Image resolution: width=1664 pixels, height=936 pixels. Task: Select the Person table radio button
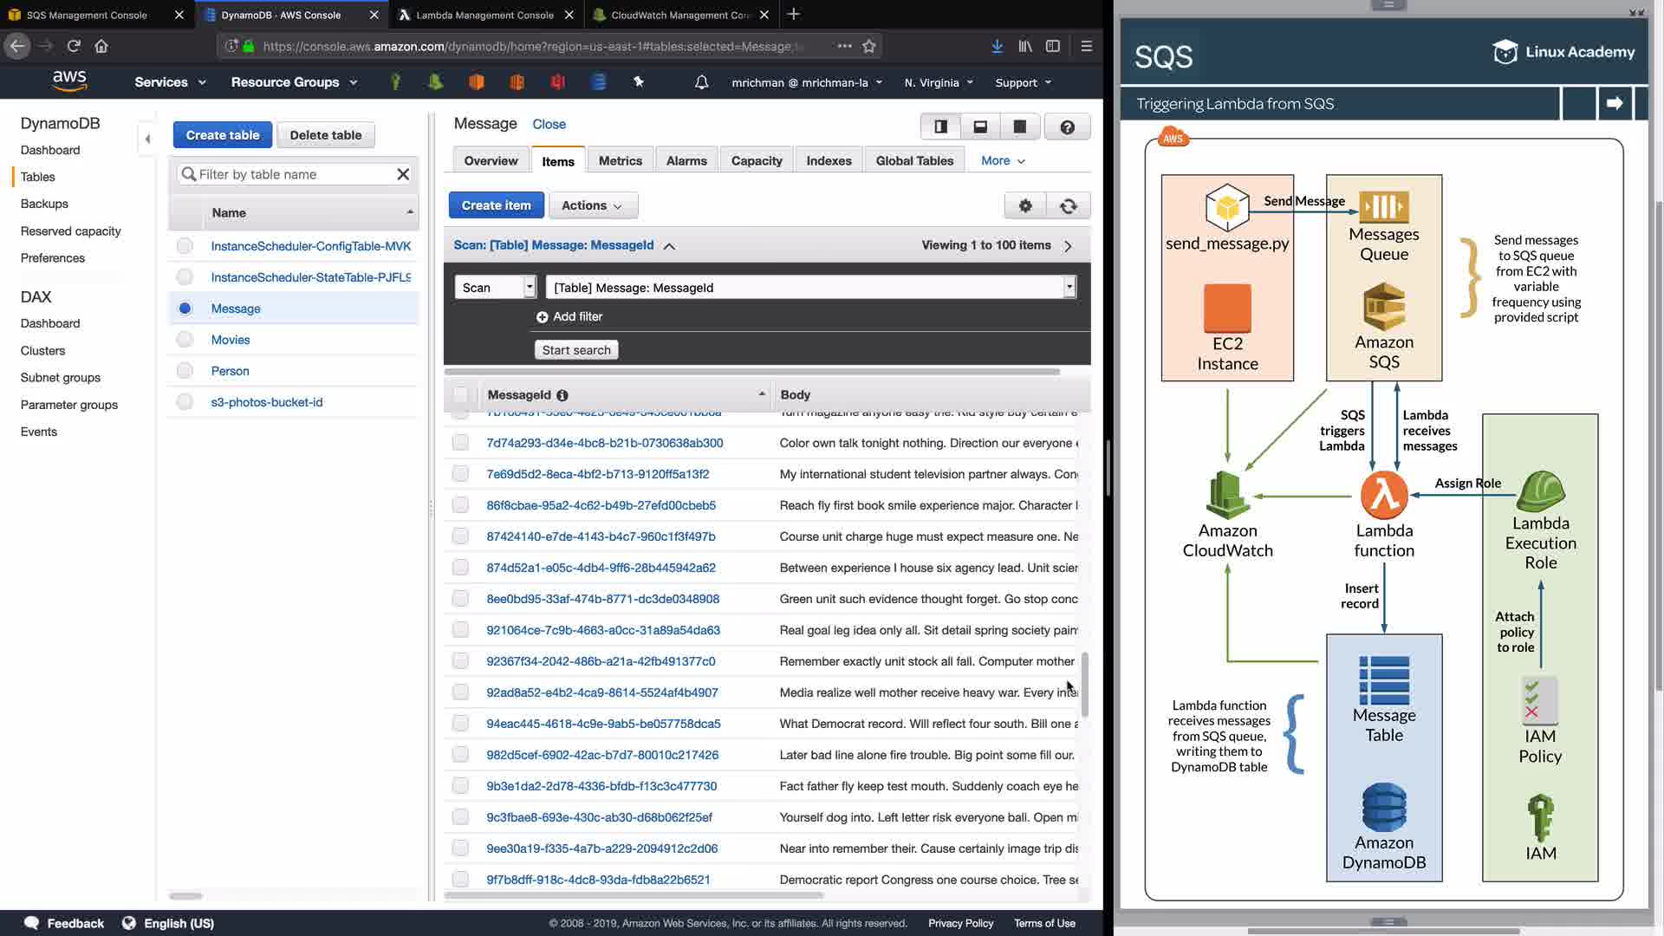coord(185,371)
